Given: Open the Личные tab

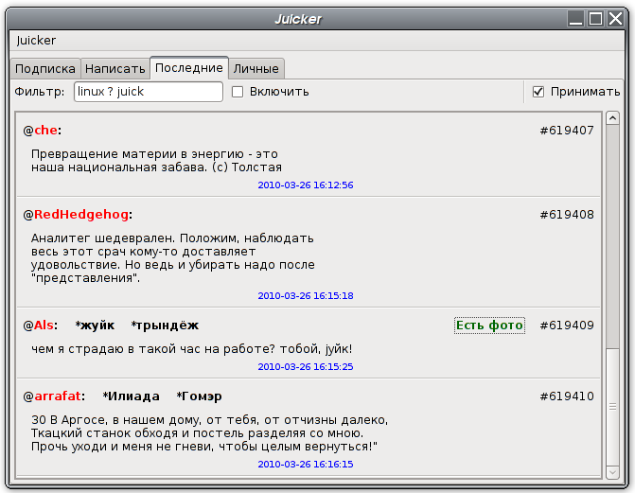Looking at the screenshot, I should pos(256,69).
